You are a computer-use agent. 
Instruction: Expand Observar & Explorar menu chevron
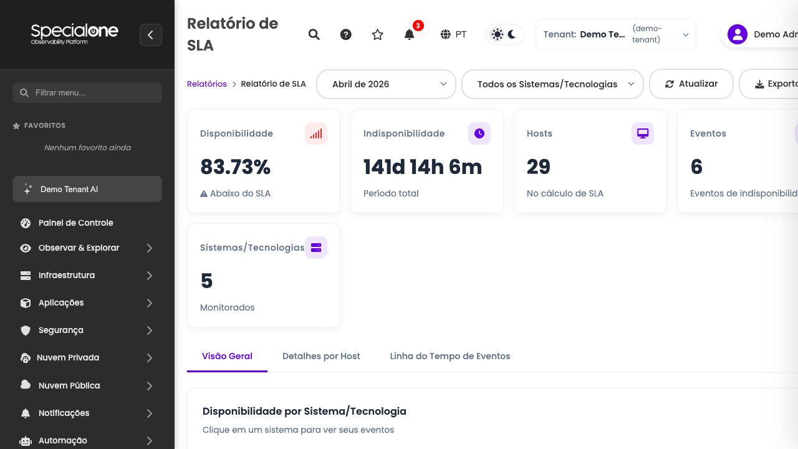click(150, 248)
